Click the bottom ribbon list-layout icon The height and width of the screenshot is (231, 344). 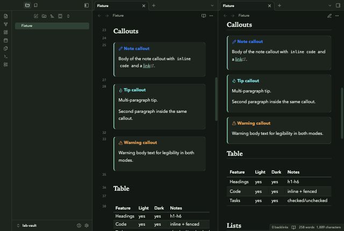(6, 64)
